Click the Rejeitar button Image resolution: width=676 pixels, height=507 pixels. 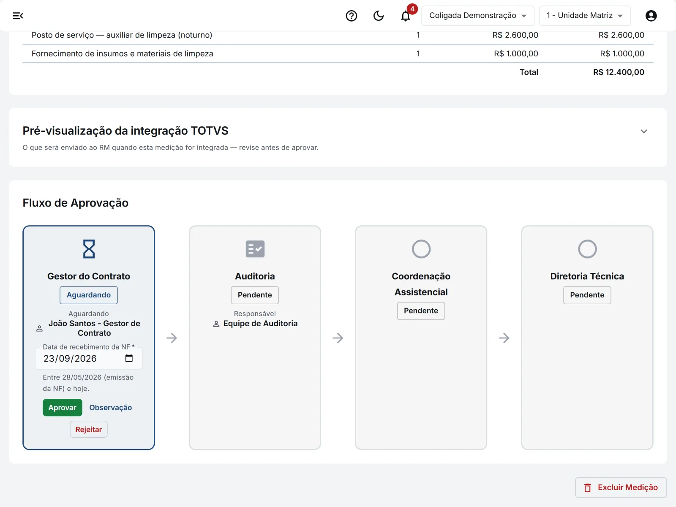[89, 430]
